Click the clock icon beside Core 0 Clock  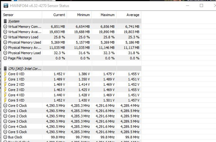[5, 106]
